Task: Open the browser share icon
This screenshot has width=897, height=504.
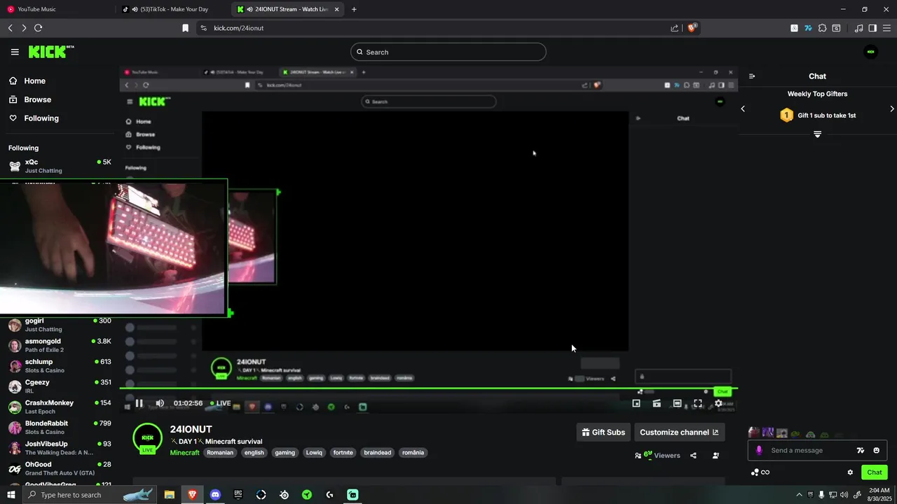Action: click(674, 28)
